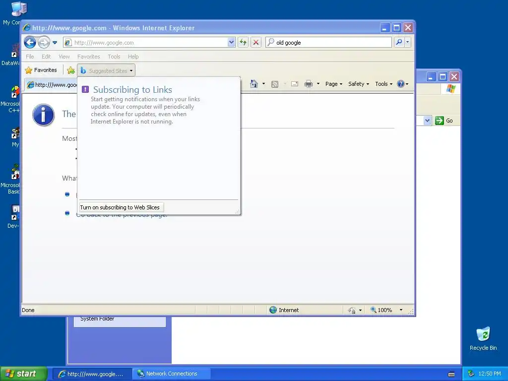Click the 'System Folder' text in background window
Viewport: 508px width, 381px height.
coord(97,319)
